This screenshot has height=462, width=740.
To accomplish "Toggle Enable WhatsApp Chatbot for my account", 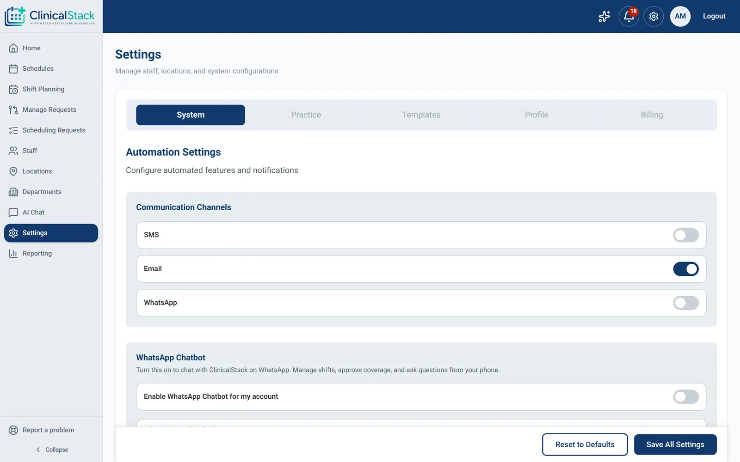I will [686, 397].
